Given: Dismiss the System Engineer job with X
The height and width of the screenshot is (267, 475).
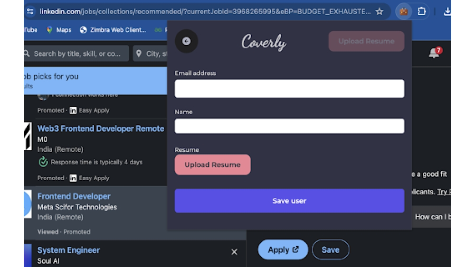Looking at the screenshot, I should pos(234,251).
